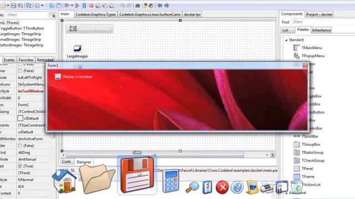
Task: Open the docker.lpr tab
Action: 192,14
